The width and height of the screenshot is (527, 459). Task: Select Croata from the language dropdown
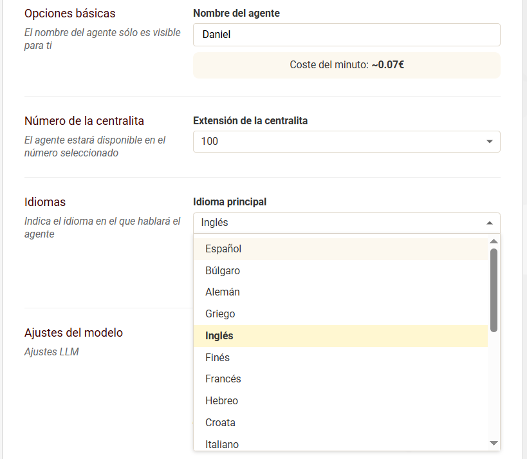click(x=219, y=422)
